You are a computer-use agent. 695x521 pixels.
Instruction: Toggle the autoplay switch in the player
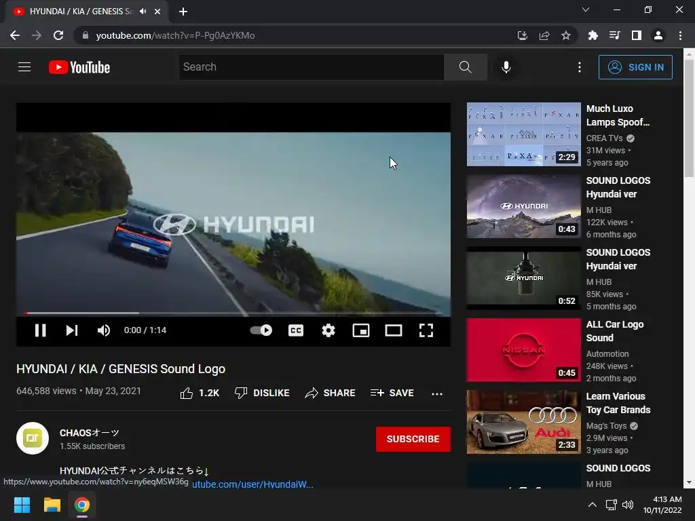tap(261, 330)
